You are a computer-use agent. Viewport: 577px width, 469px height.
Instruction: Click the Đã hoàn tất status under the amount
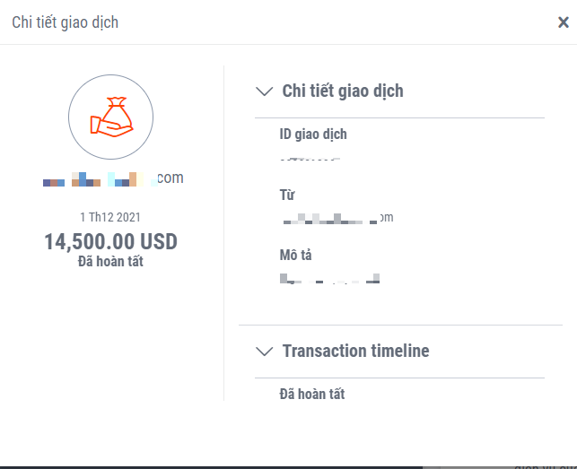(110, 262)
